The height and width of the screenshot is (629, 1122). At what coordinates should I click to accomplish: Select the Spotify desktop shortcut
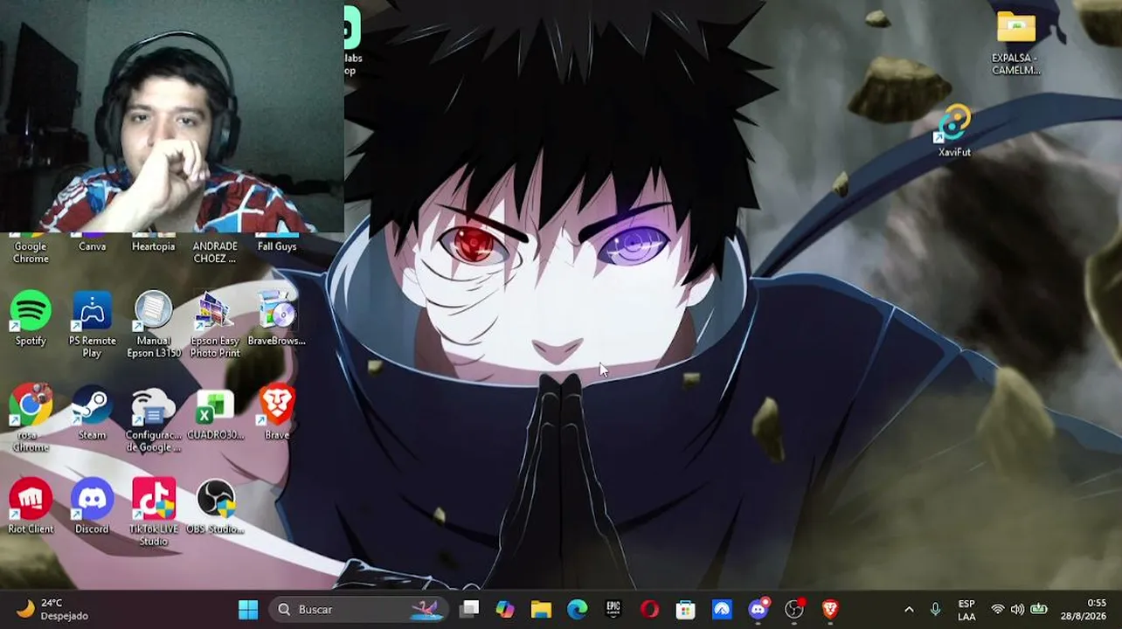coord(31,318)
